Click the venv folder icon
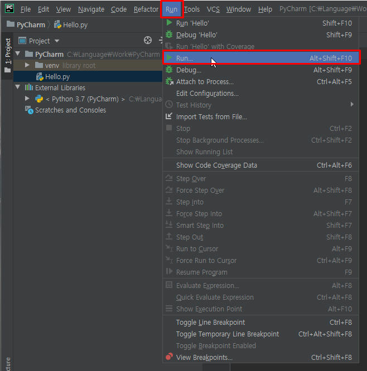This screenshot has width=367, height=371. click(39, 65)
